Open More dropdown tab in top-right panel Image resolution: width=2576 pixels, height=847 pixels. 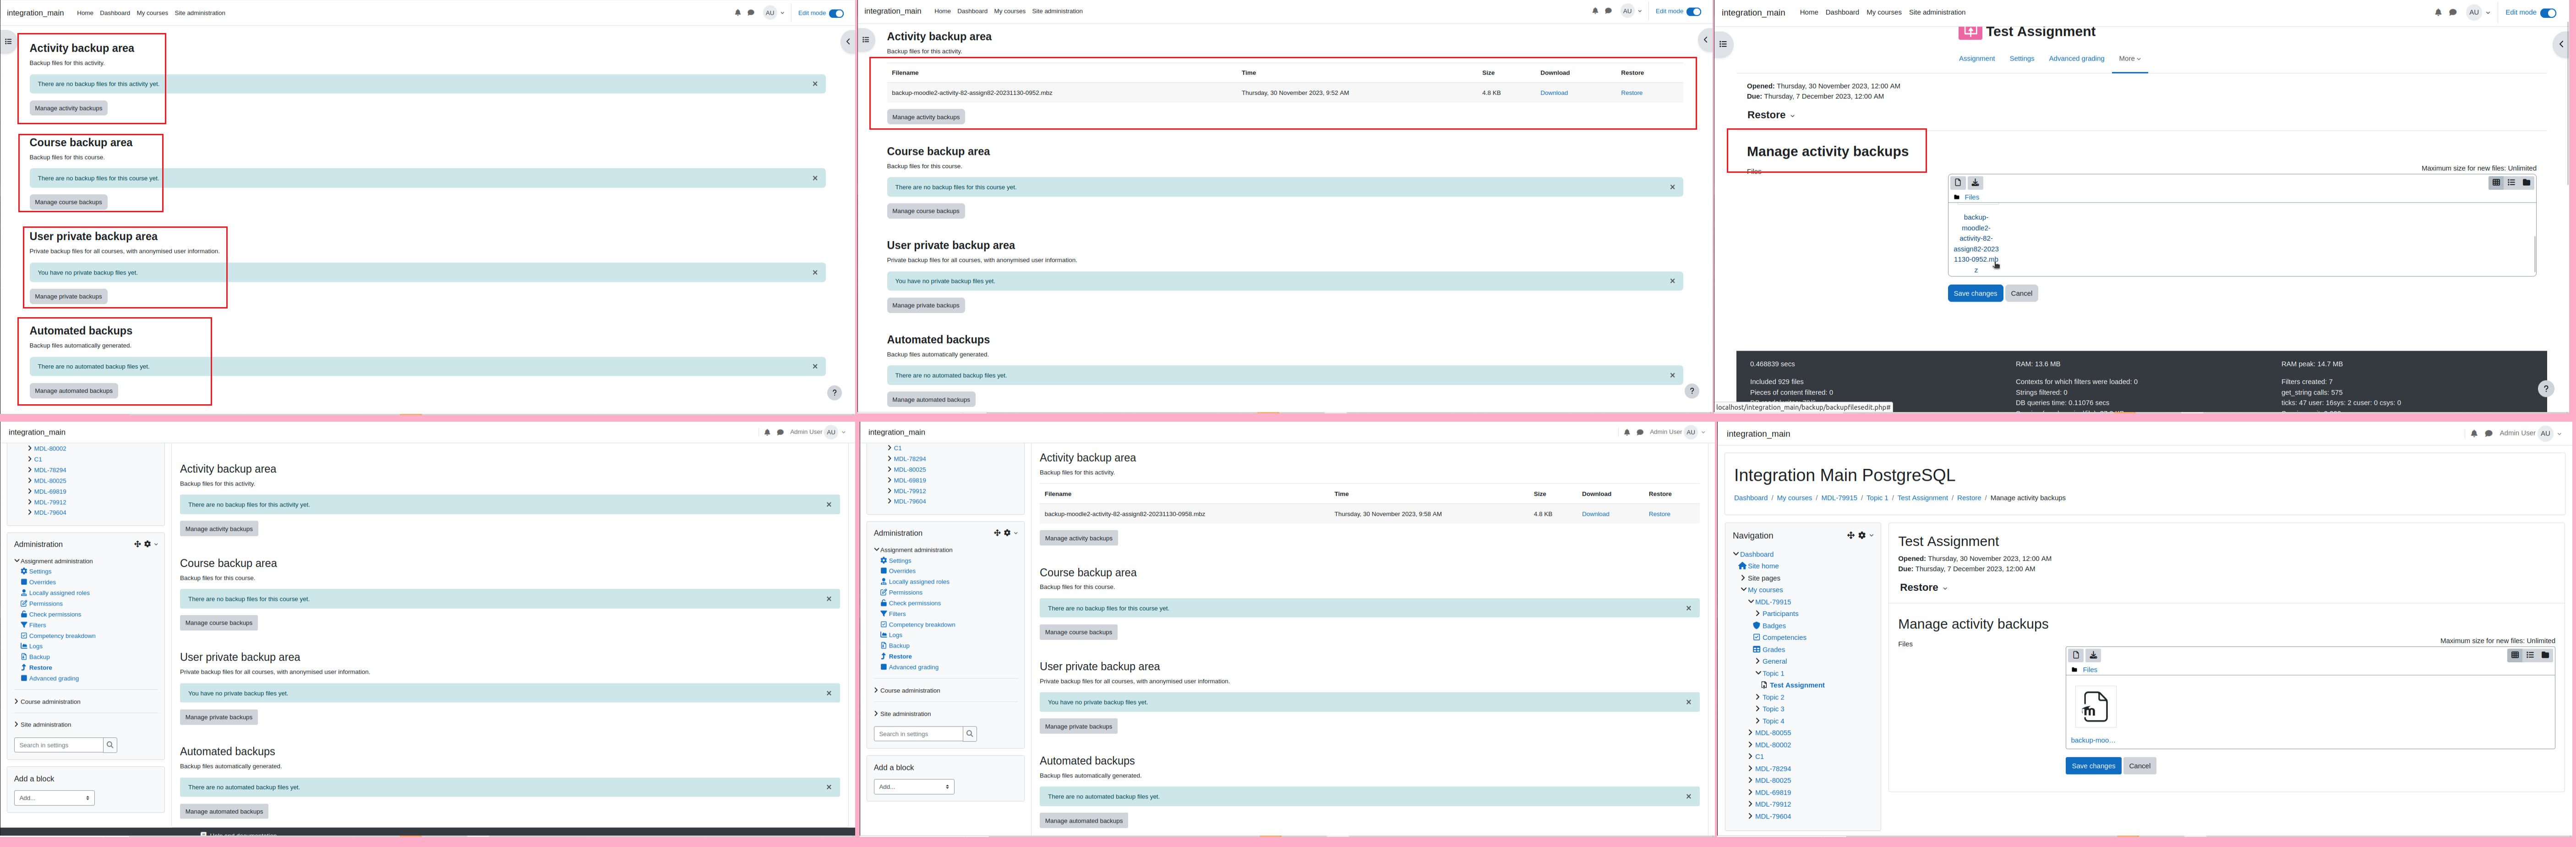[x=2130, y=59]
